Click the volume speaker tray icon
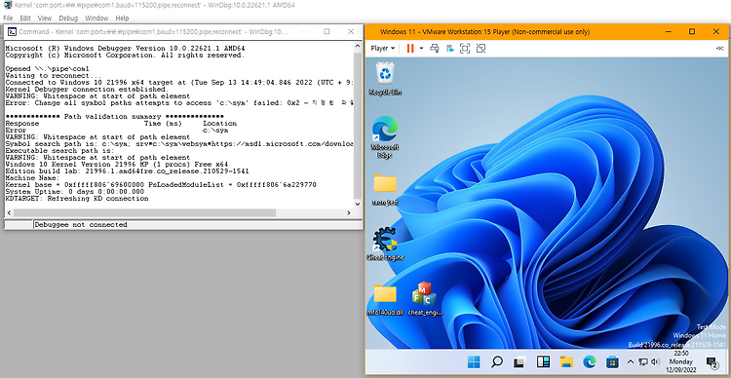Image resolution: width=731 pixels, height=378 pixels. 655,361
